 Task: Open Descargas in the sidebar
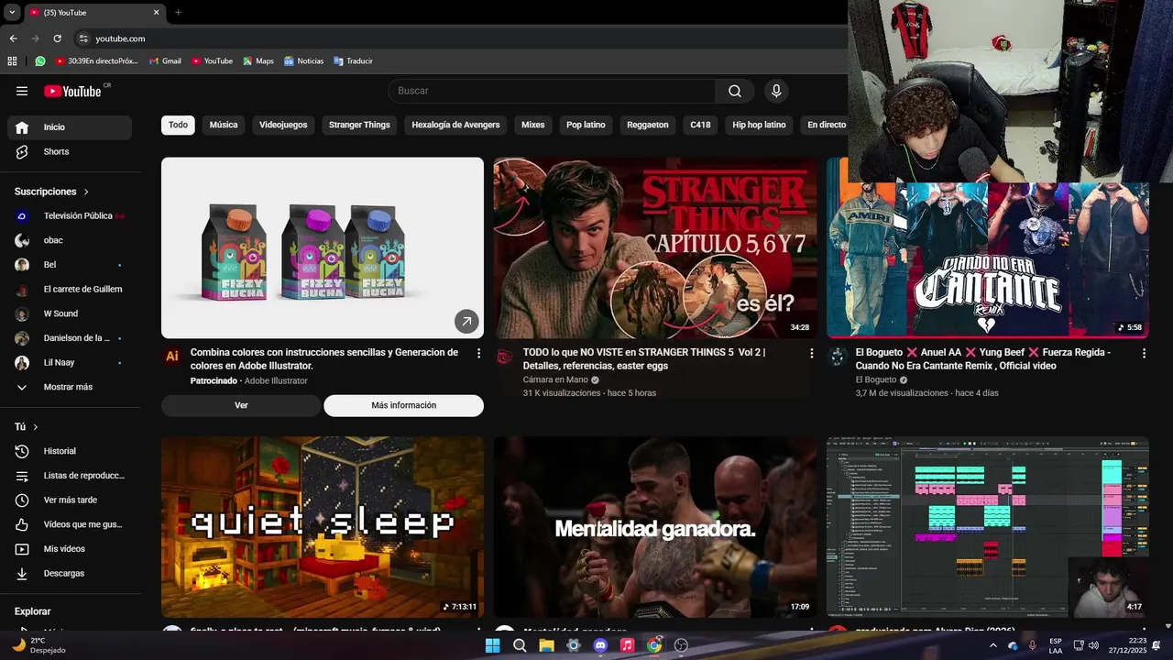[x=70, y=573]
